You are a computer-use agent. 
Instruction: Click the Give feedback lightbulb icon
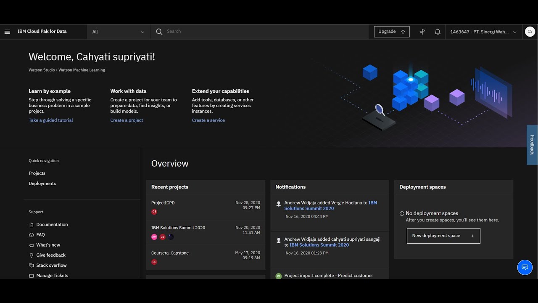32,255
